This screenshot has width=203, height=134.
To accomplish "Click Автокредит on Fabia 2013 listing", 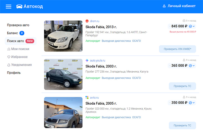I will (x=93, y=41).
